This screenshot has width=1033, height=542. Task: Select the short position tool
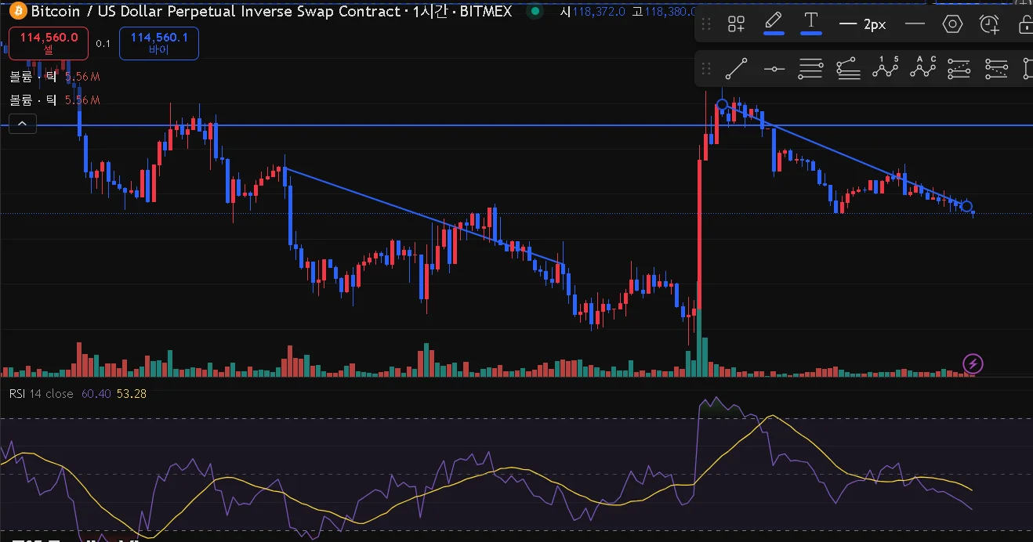click(996, 69)
